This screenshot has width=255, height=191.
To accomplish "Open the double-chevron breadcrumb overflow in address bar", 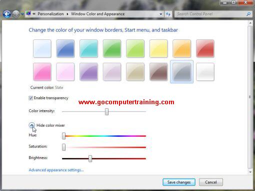I will [x=34, y=14].
